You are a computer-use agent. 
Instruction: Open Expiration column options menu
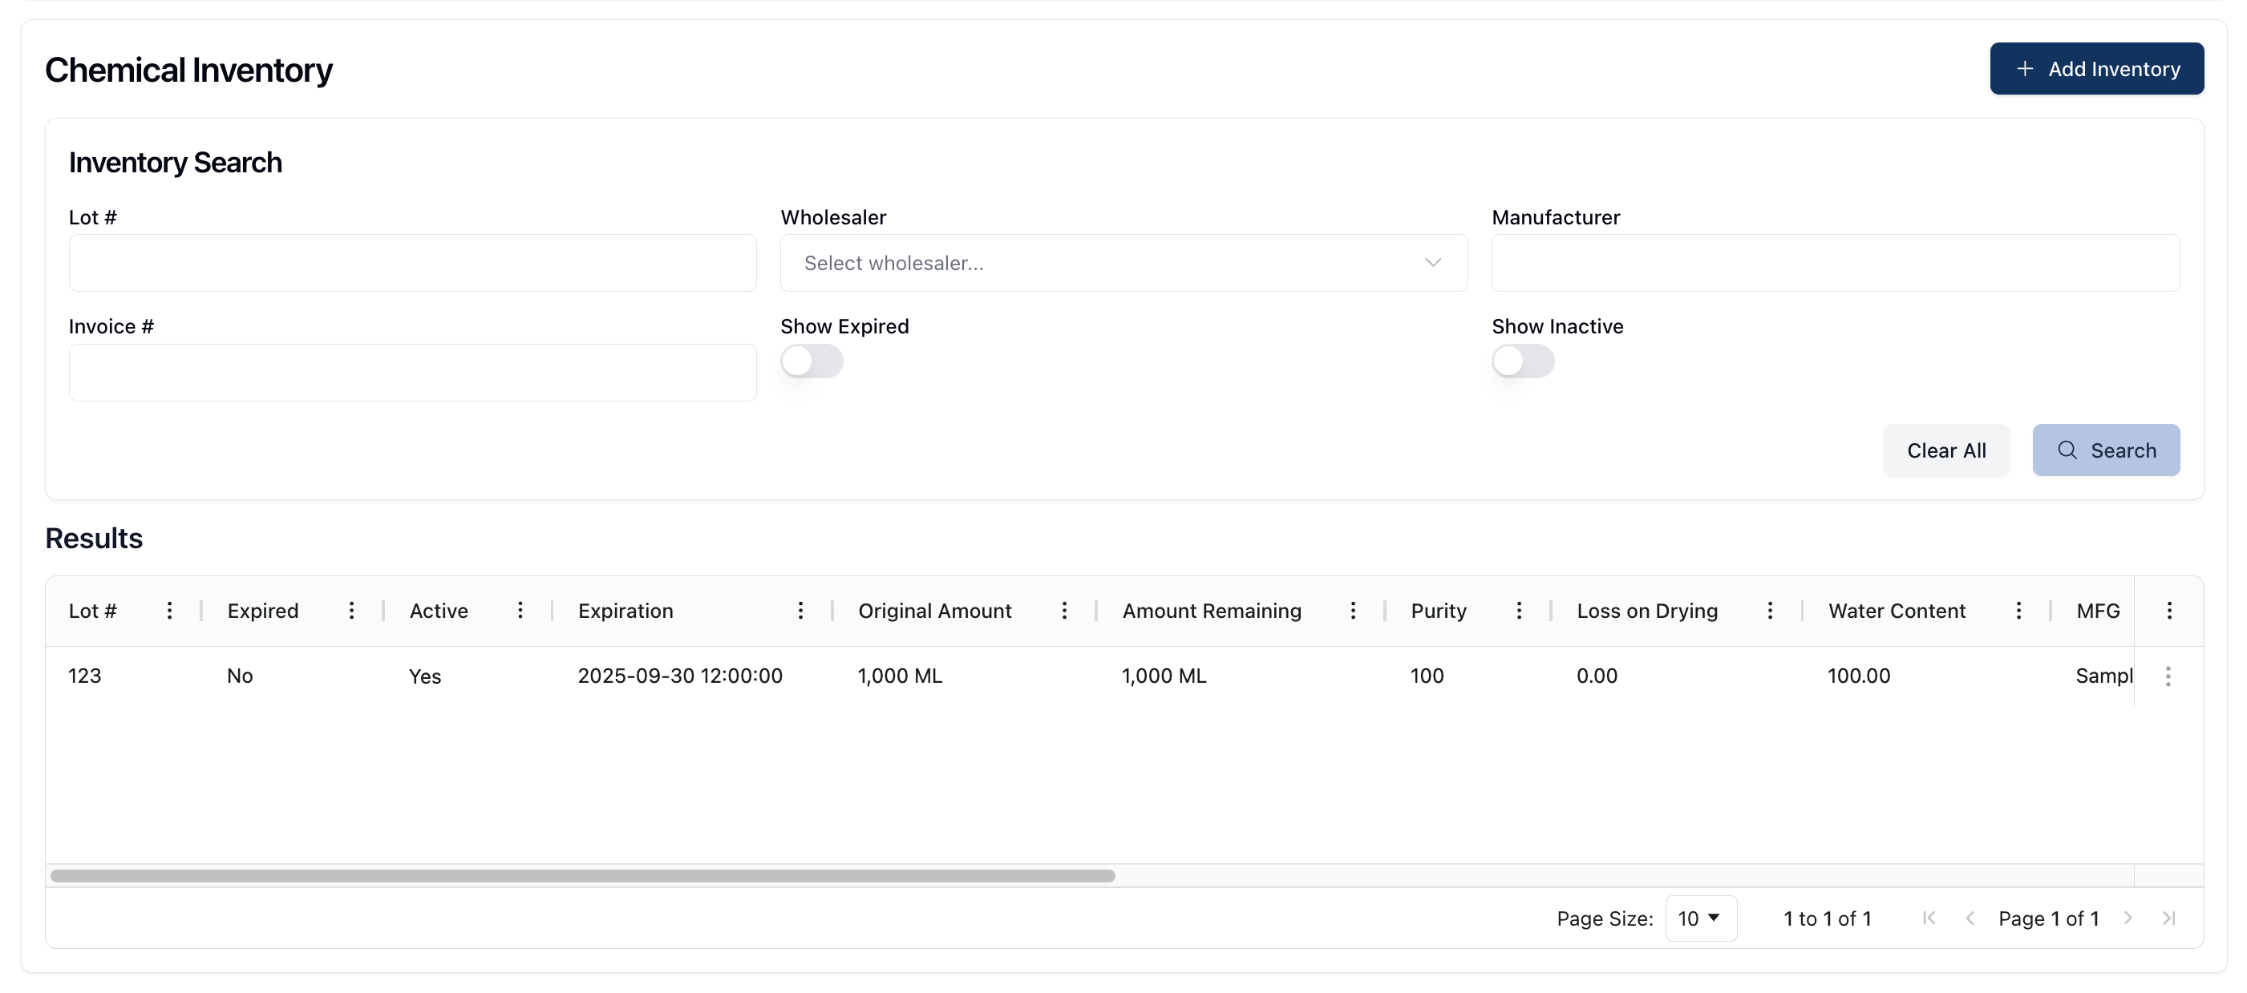click(800, 610)
